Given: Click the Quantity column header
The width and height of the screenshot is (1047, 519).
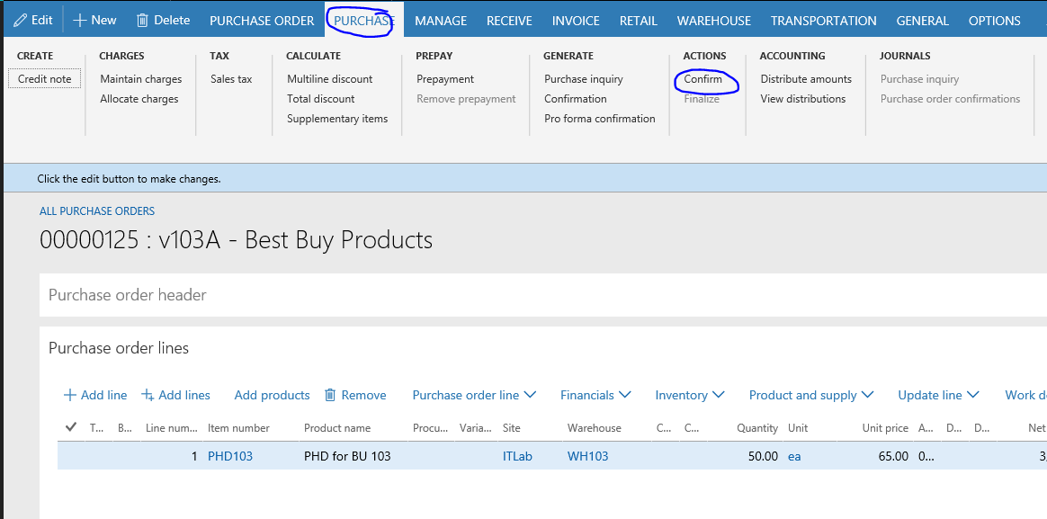Looking at the screenshot, I should [757, 428].
